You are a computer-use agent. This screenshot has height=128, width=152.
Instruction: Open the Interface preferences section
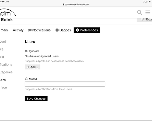click(x=3, y=87)
